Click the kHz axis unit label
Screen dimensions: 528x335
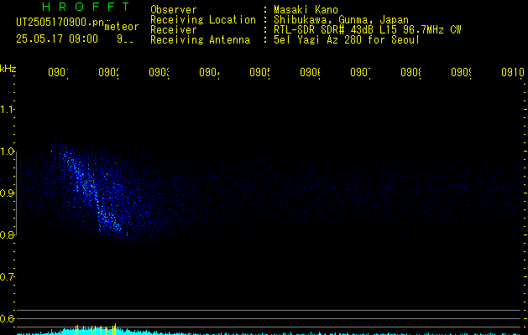[x=8, y=69]
